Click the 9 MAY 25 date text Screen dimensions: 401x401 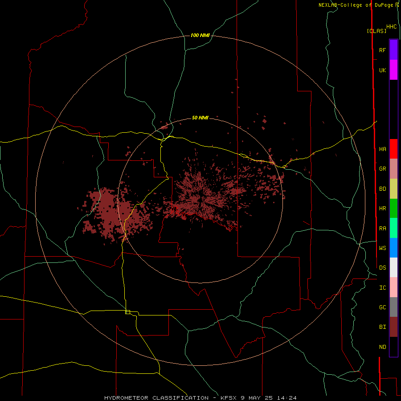257,398
